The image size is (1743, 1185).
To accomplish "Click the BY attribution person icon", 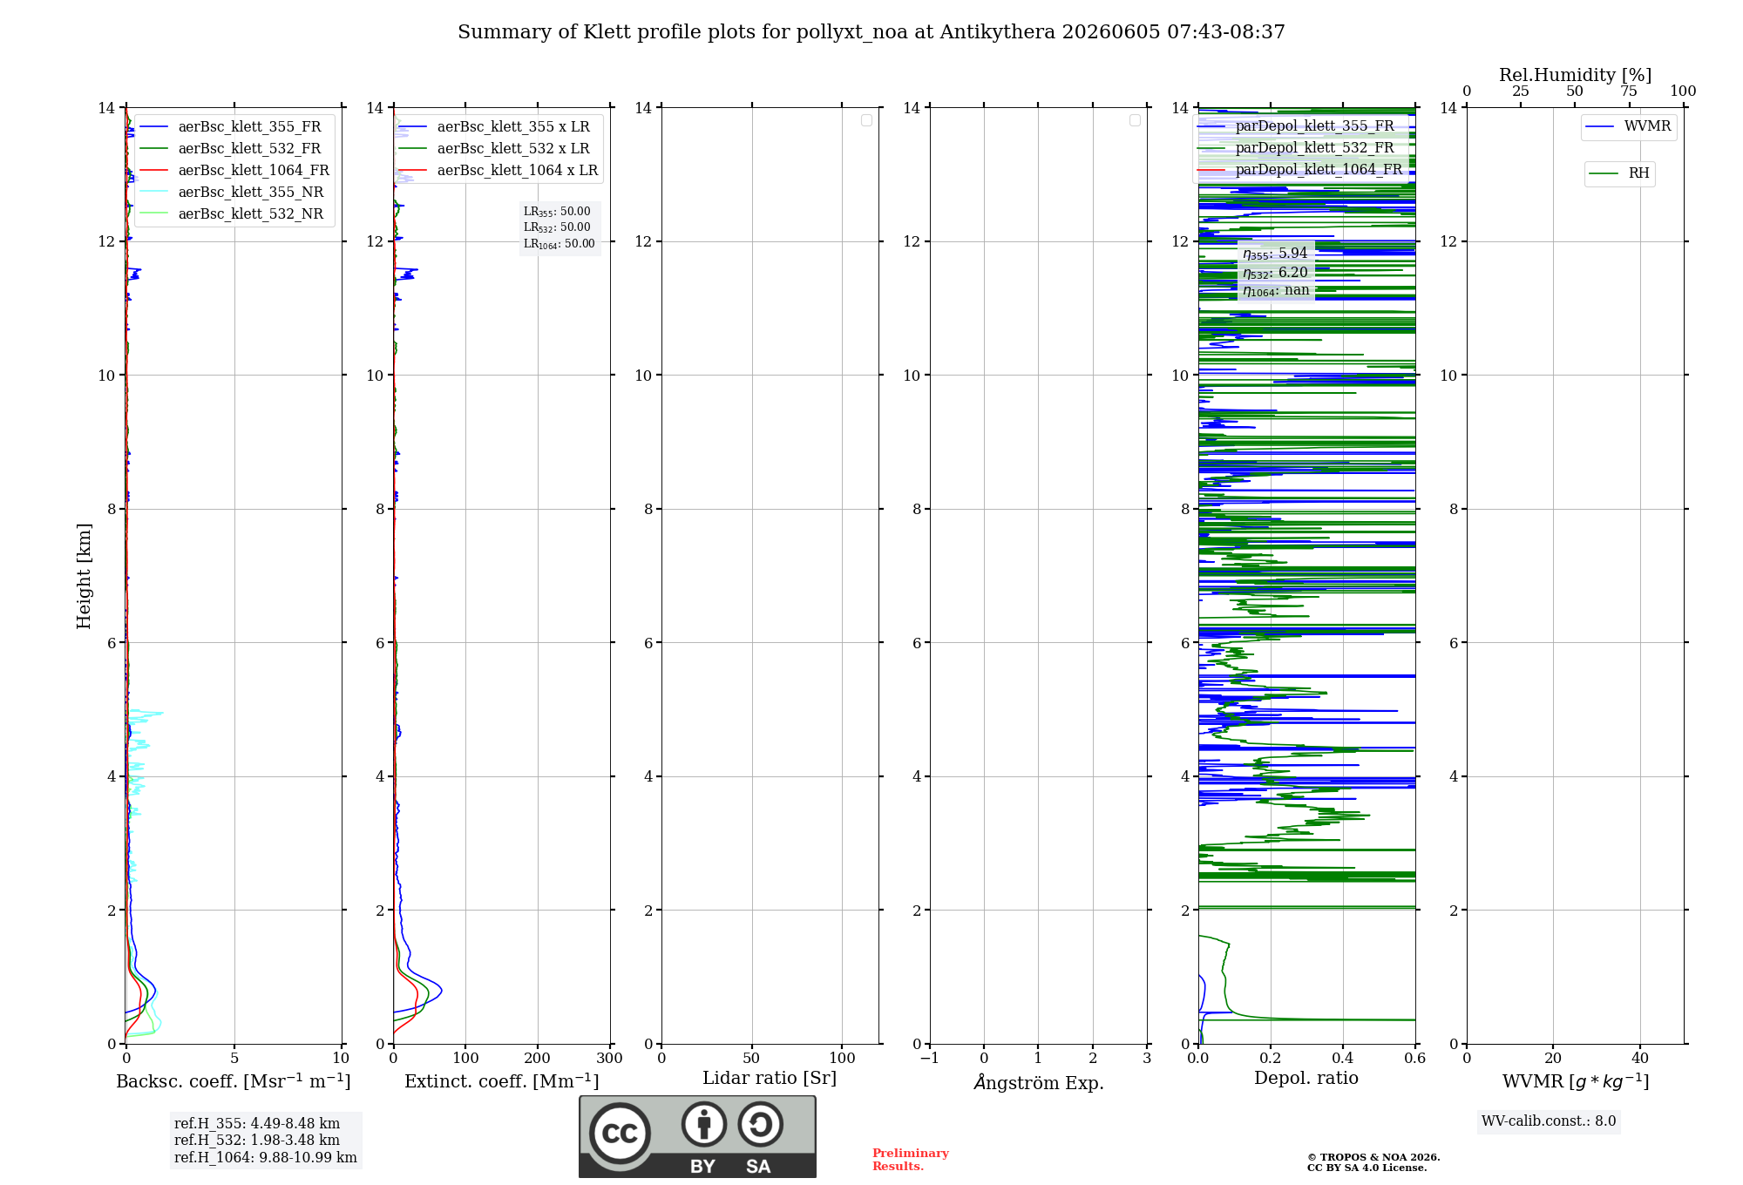I will pyautogui.click(x=703, y=1124).
